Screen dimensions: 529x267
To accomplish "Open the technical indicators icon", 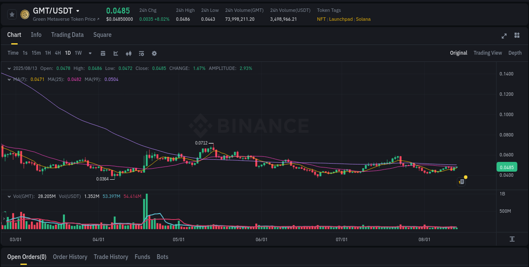I will (x=128, y=53).
